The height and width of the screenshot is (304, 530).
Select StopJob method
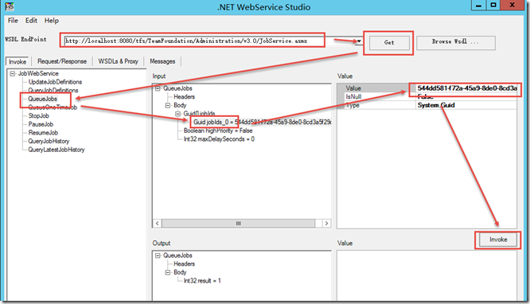pyautogui.click(x=38, y=115)
